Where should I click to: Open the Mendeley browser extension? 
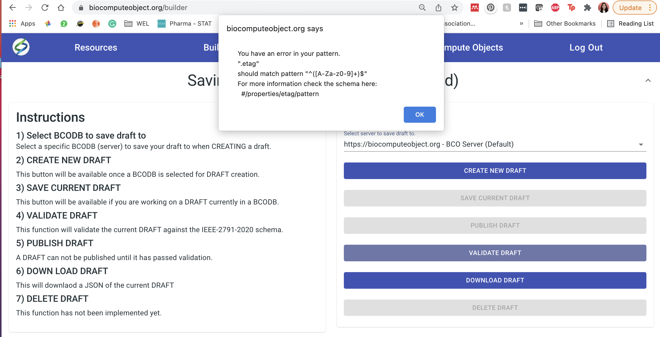coord(474,8)
